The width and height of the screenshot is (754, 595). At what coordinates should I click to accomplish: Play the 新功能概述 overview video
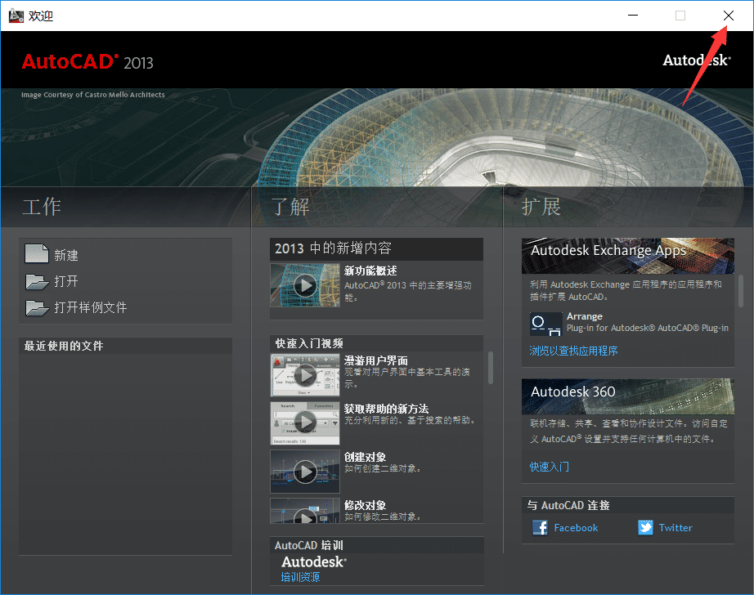pyautogui.click(x=305, y=285)
